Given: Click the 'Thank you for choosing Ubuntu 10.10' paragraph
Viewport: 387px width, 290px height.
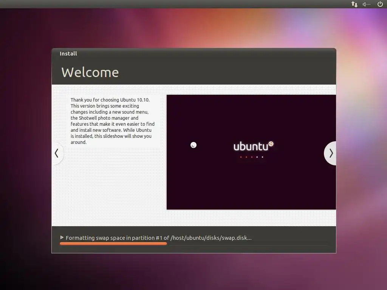Looking at the screenshot, I should tap(113, 121).
